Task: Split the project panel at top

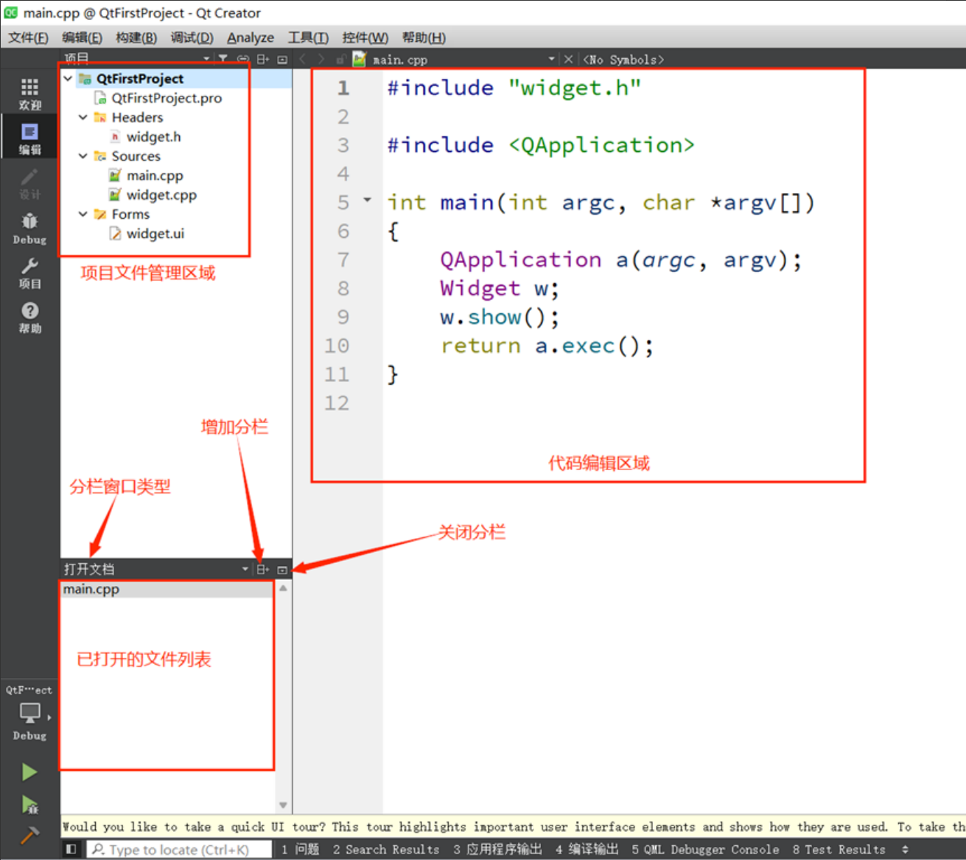Action: pos(262,59)
